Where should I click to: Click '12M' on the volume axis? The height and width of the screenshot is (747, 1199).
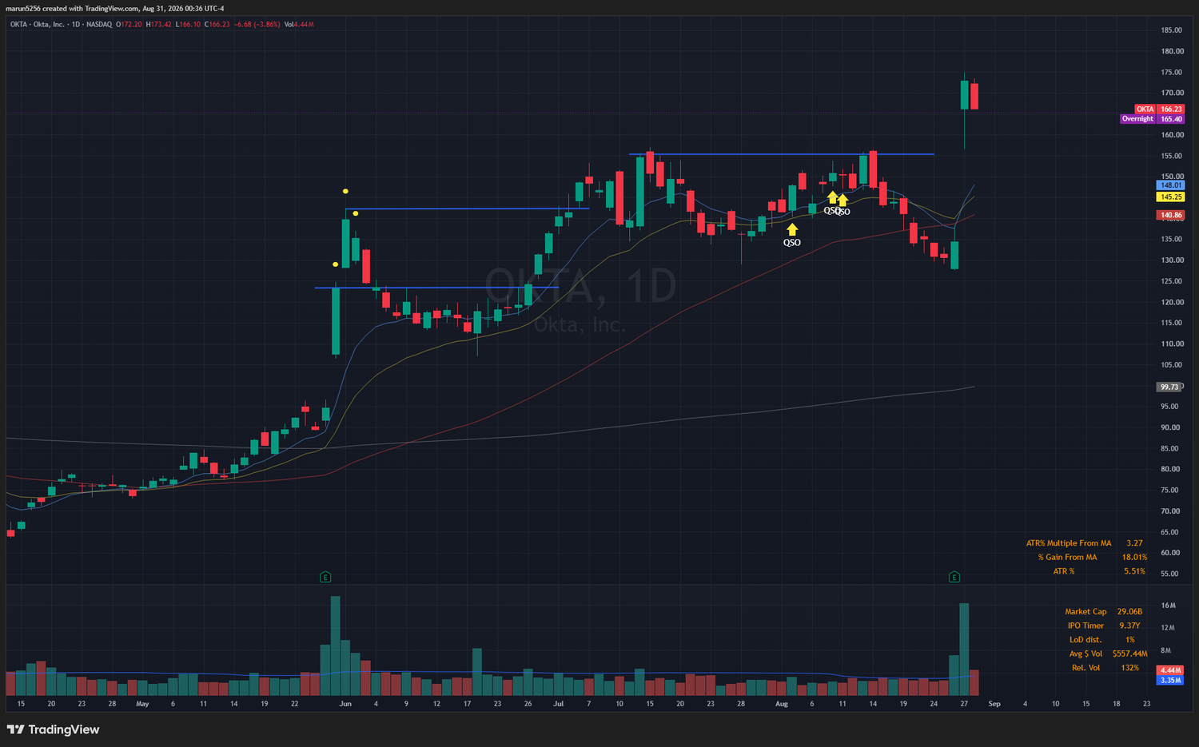[1168, 628]
